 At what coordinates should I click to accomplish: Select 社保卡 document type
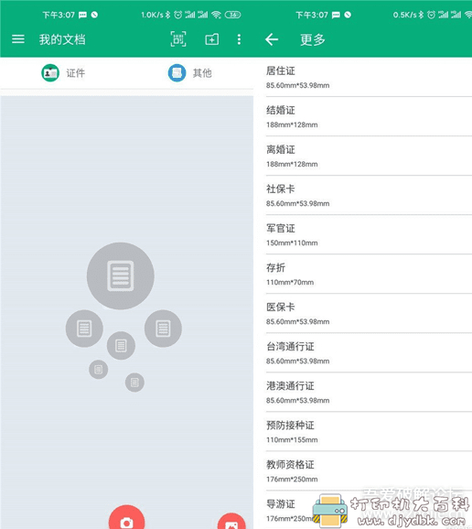coord(369,196)
